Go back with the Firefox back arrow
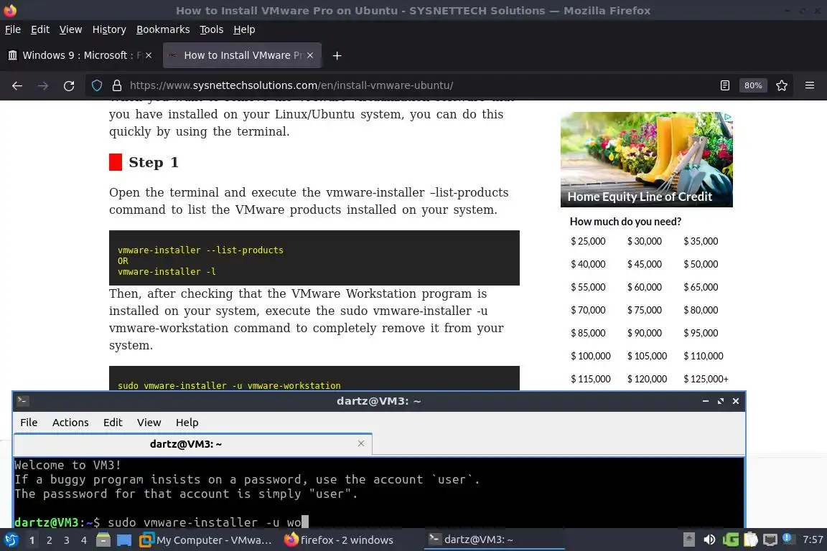Viewport: 827px width, 551px height. coord(17,85)
